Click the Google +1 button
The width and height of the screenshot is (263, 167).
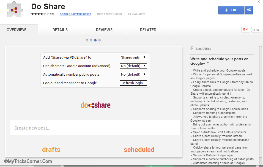(246, 30)
